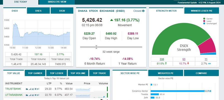Open the TRUSTBANK instrument link
Screen dimensions: 224x100
click(x=13, y=89)
